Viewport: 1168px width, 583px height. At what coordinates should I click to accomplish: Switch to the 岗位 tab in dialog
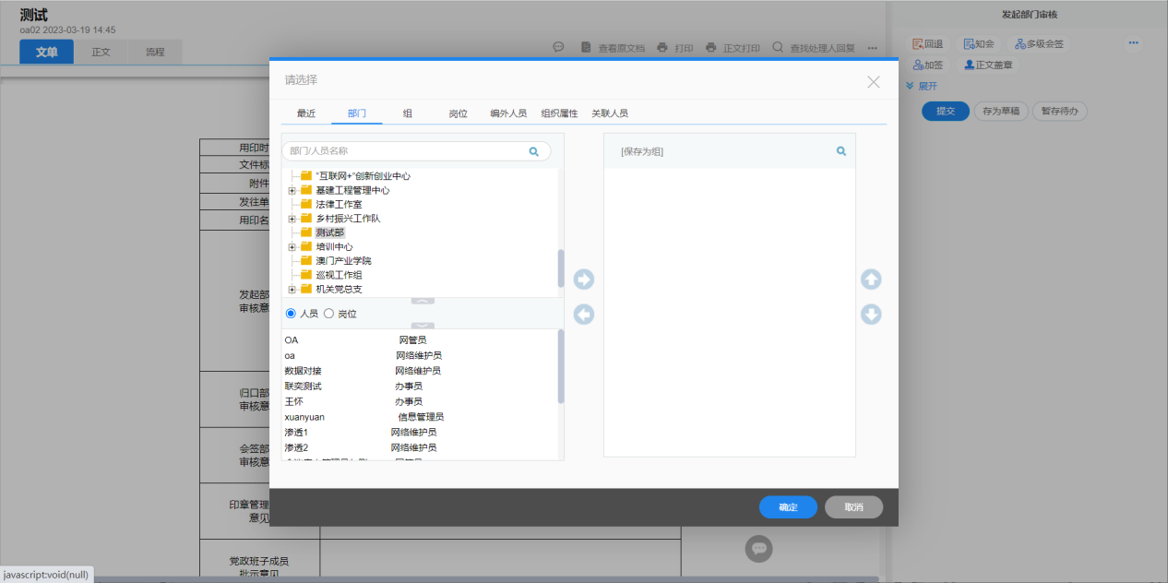[x=459, y=113]
